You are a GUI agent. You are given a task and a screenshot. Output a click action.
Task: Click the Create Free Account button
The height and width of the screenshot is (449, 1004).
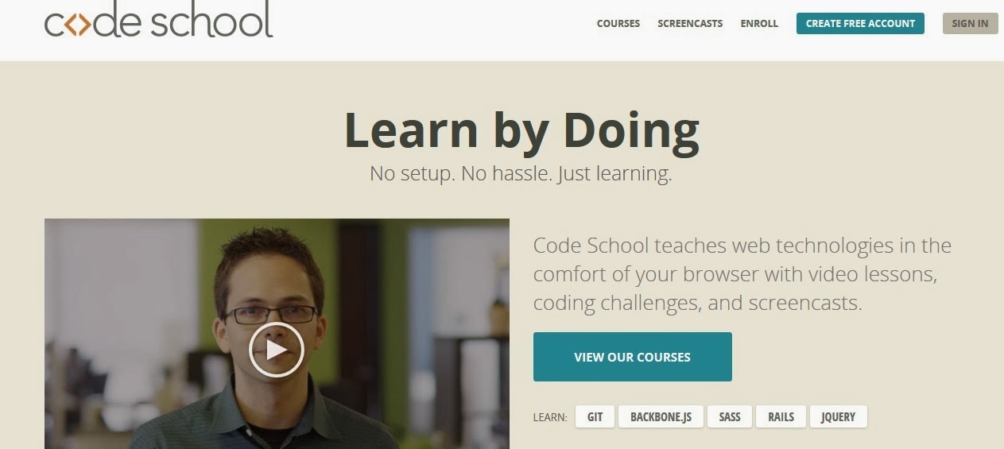860,23
